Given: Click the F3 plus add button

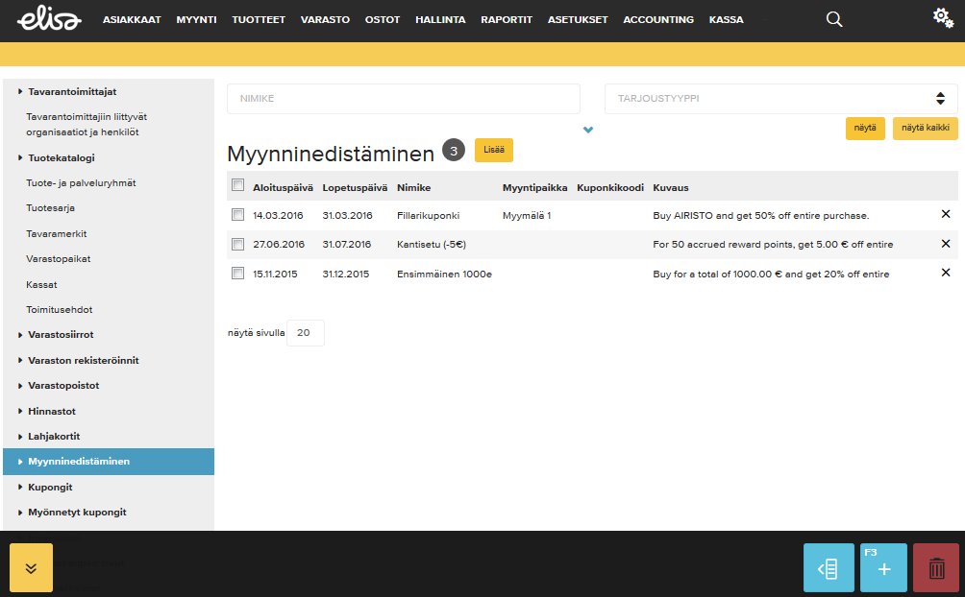Looking at the screenshot, I should click(x=883, y=567).
